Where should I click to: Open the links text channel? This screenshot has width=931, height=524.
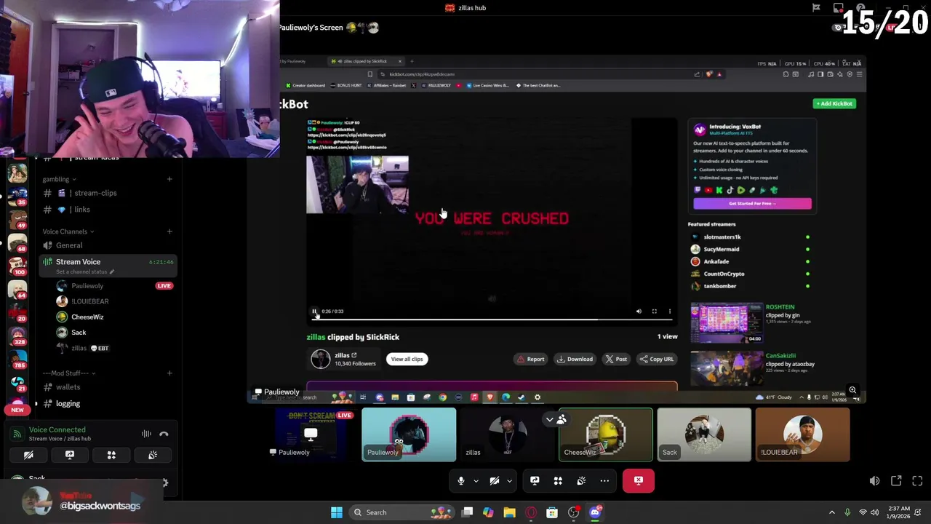pyautogui.click(x=108, y=210)
